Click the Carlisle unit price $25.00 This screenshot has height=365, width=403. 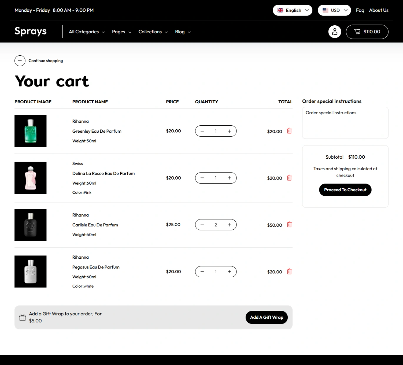tap(173, 225)
